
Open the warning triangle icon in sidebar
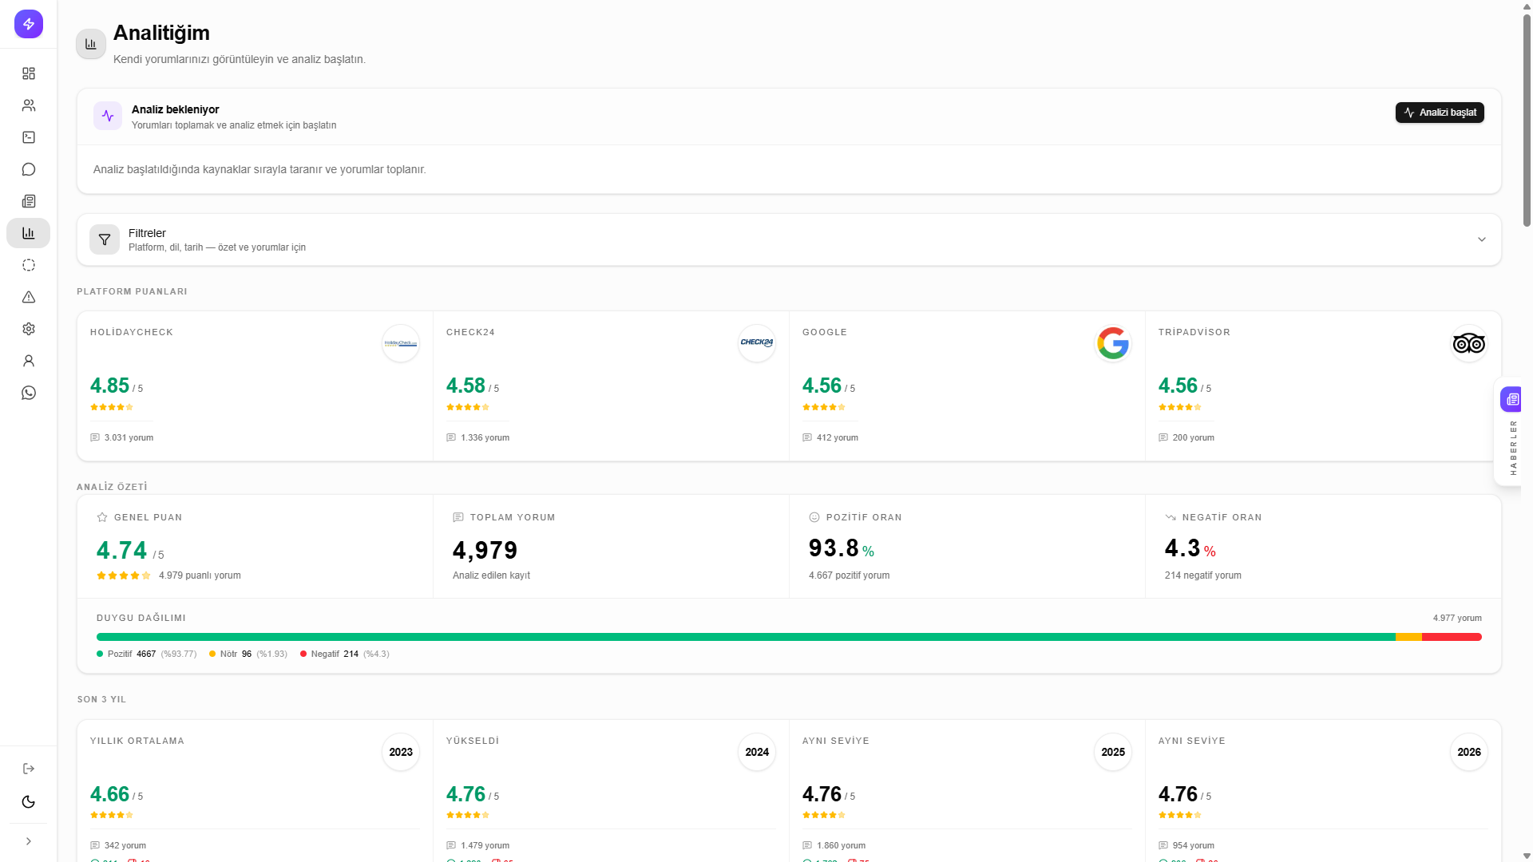coord(29,297)
